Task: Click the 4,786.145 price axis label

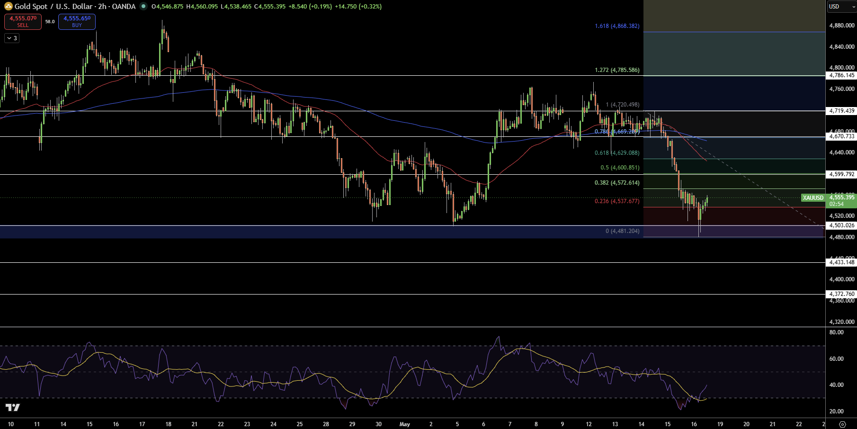Action: click(x=842, y=75)
